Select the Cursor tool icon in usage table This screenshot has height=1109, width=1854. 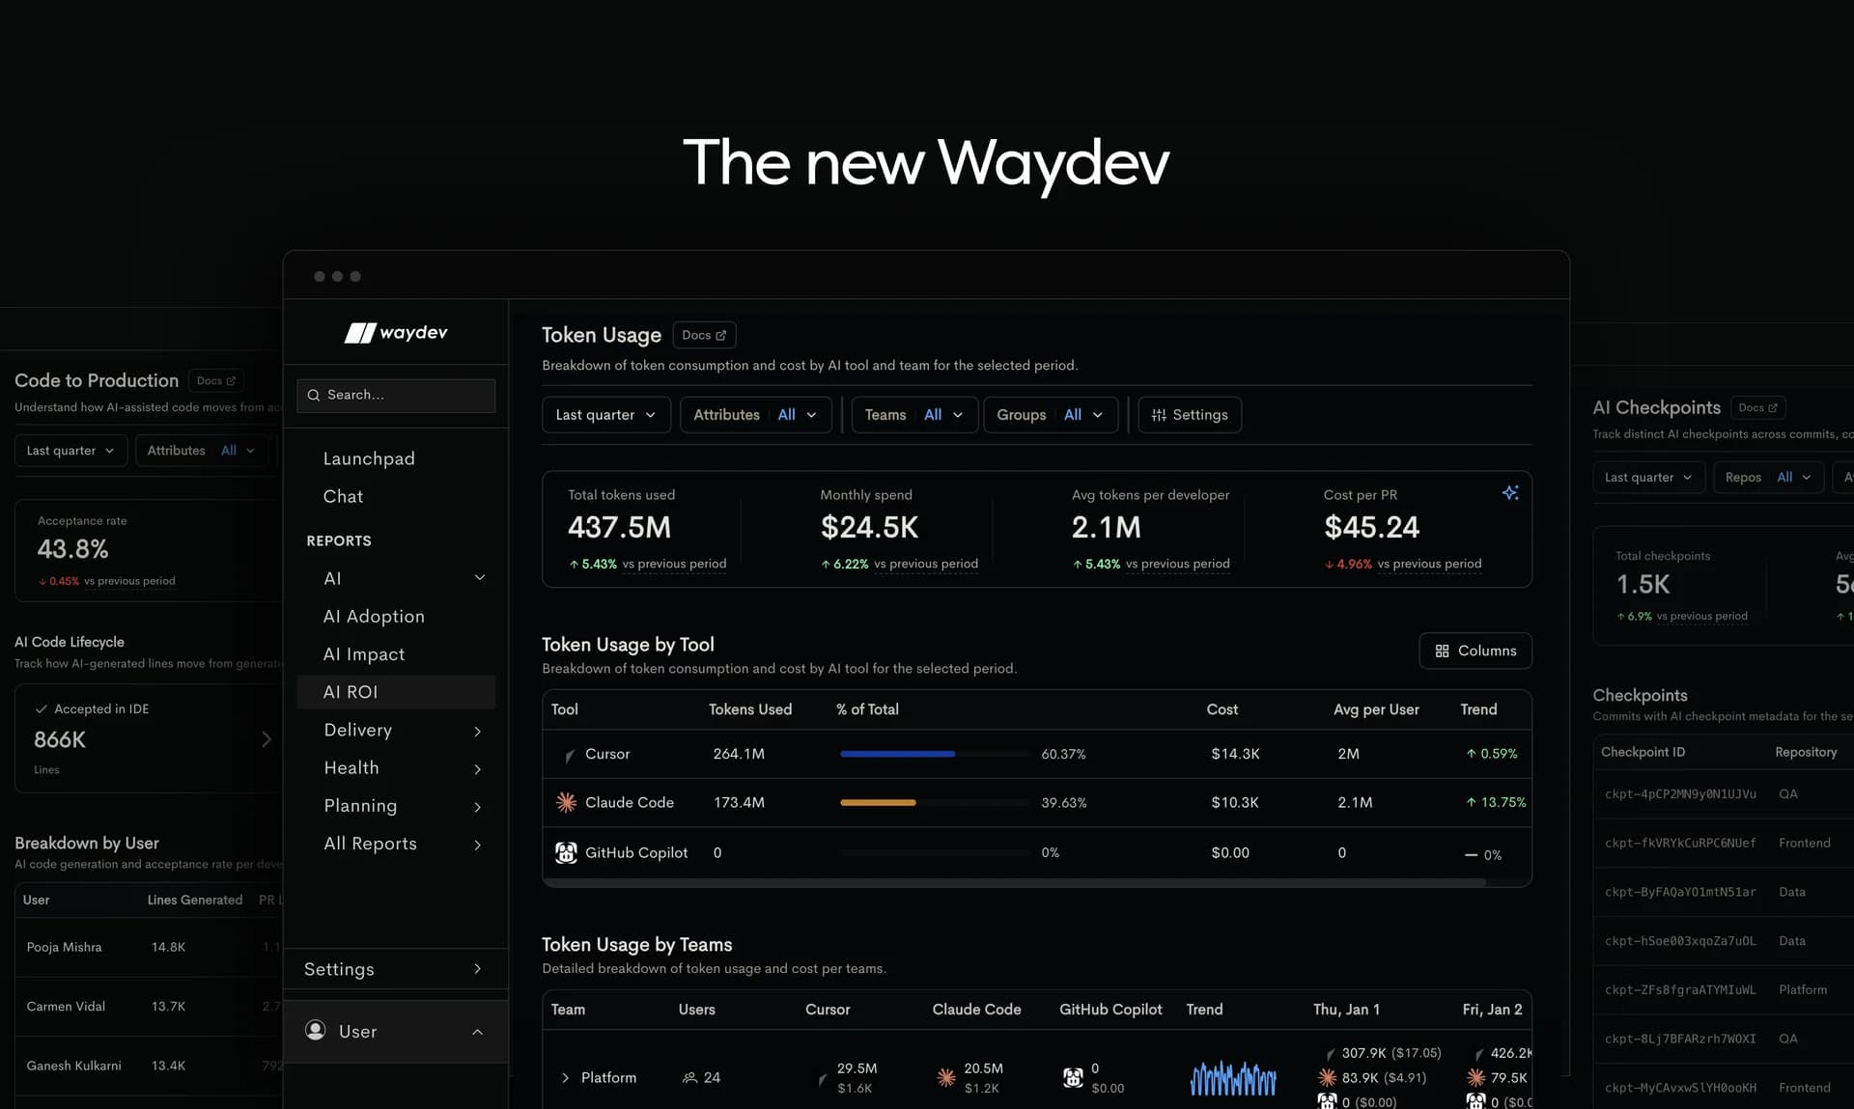569,754
